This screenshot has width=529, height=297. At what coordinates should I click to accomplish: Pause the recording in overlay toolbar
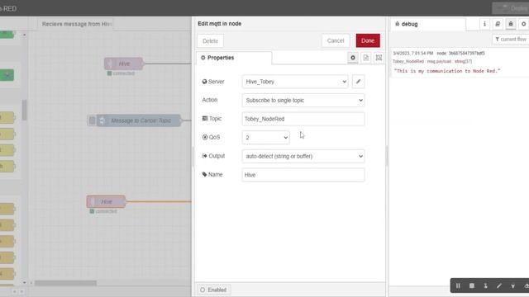[x=458, y=286]
